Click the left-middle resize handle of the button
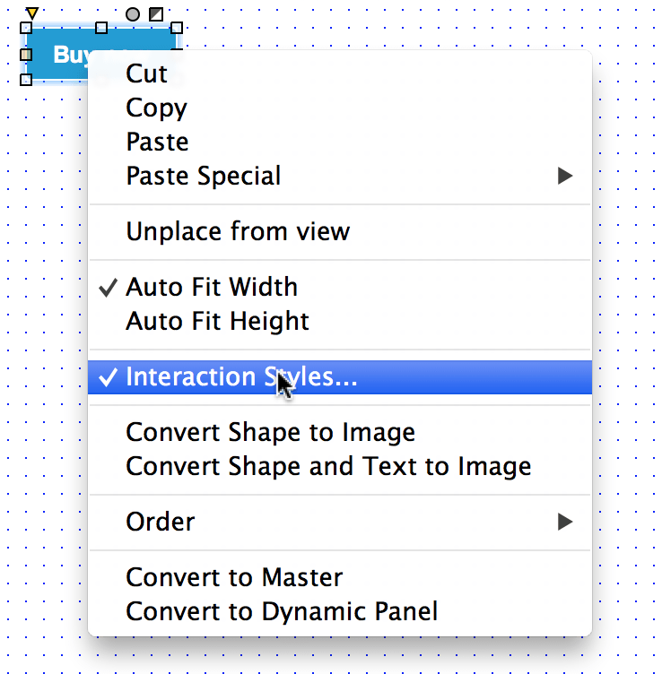662x674 pixels. point(26,55)
